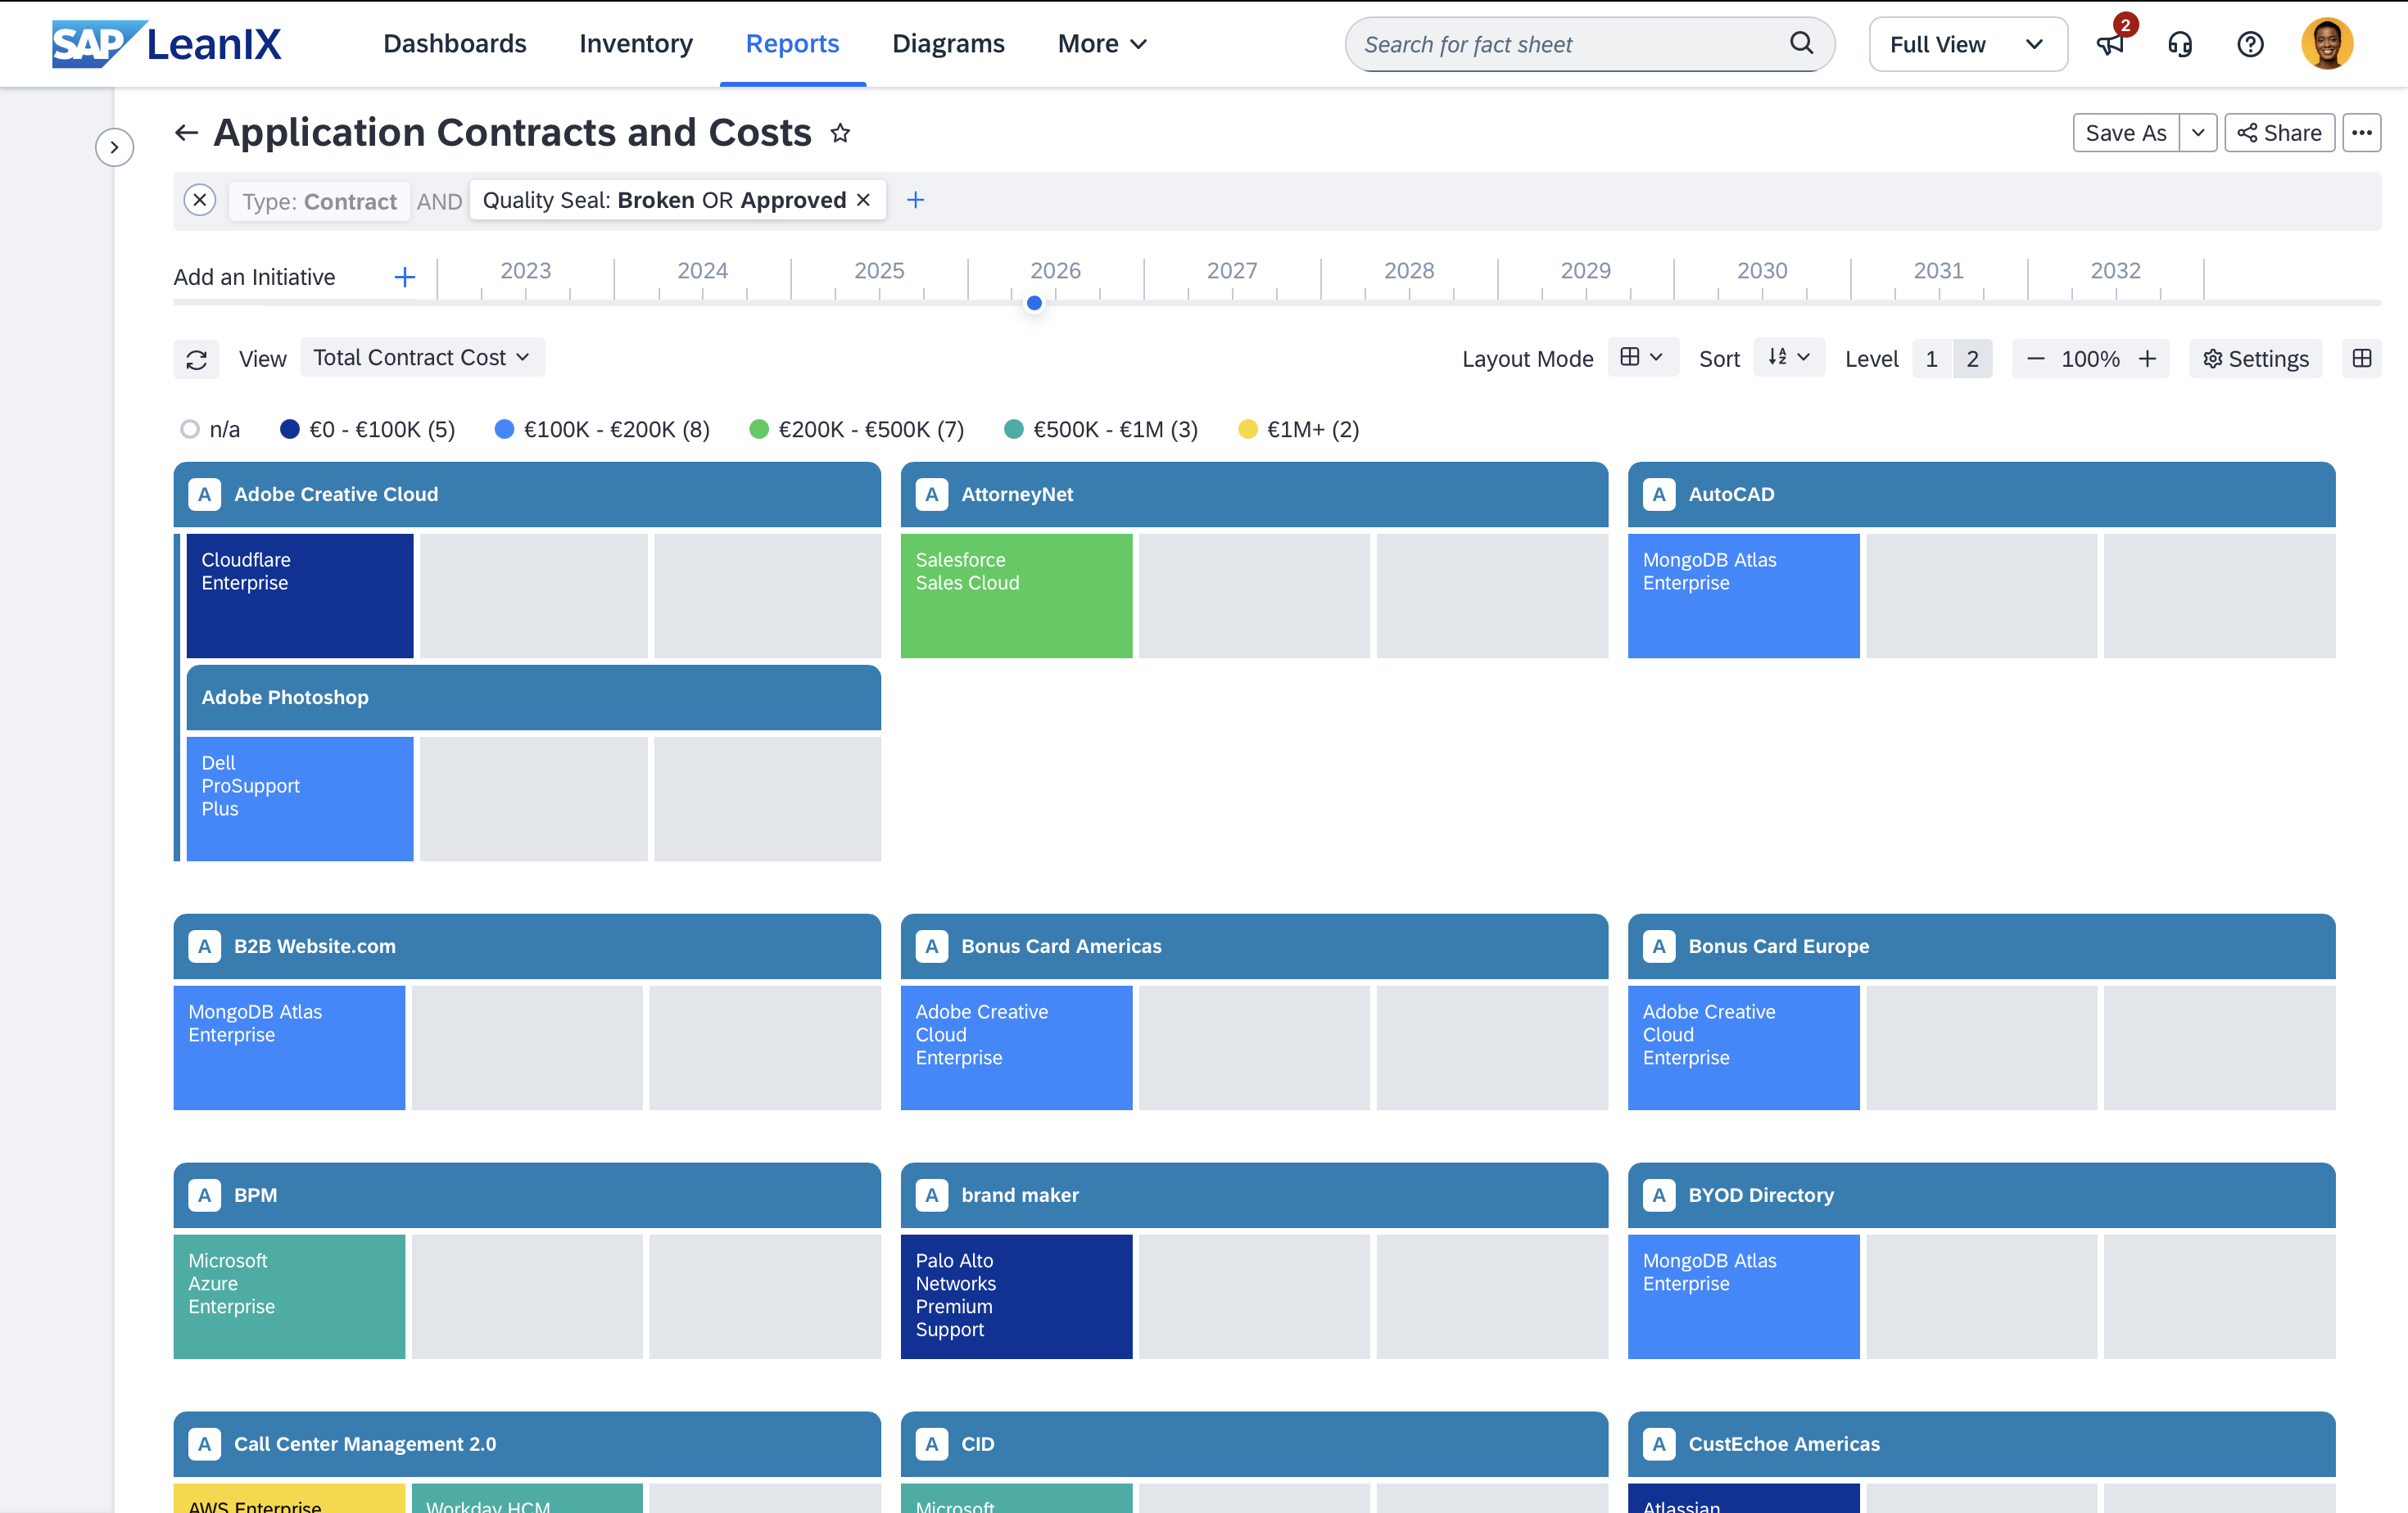Zoom out with the minus icon

pyautogui.click(x=2035, y=359)
